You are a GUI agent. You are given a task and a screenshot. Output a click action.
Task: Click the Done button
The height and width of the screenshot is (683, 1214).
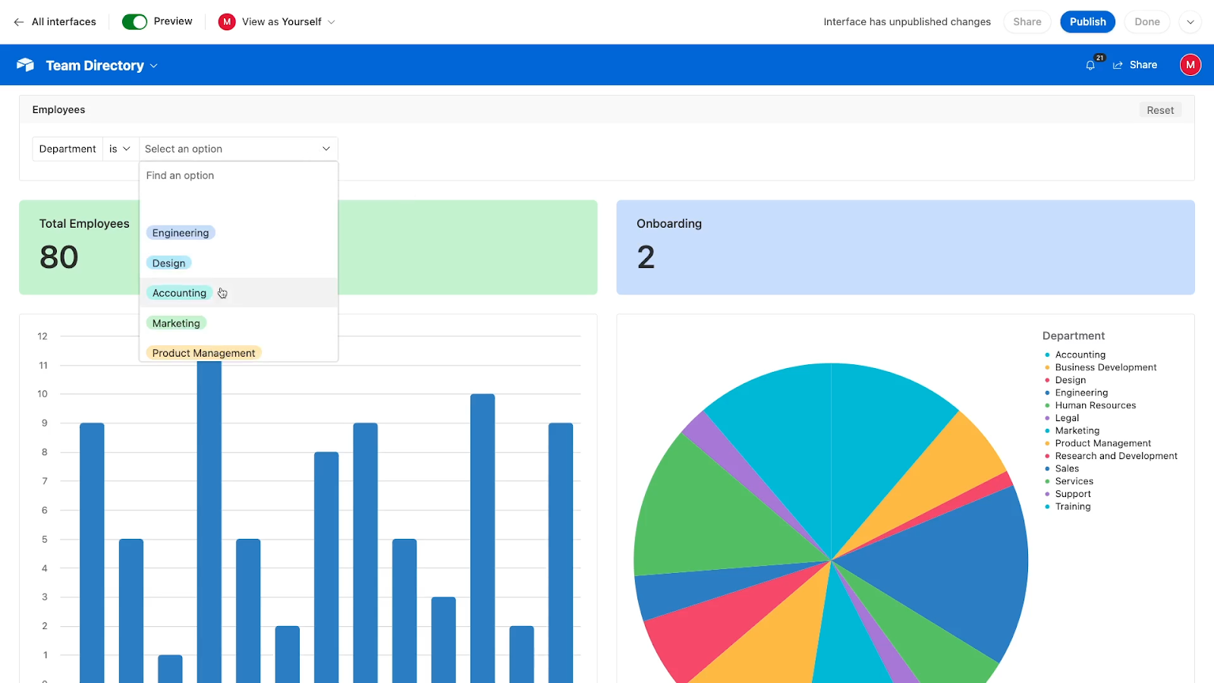pyautogui.click(x=1146, y=22)
